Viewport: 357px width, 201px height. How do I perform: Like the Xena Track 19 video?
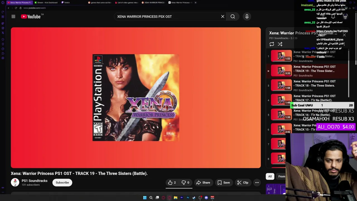tap(172, 183)
